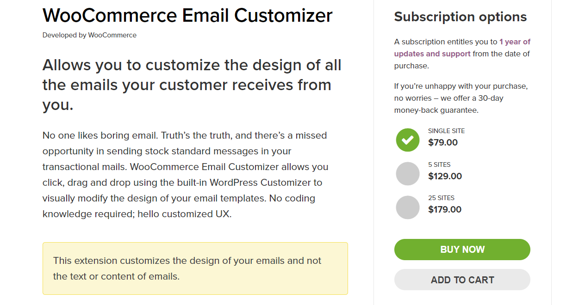Click the 'Subscription options' heading

pos(461,17)
